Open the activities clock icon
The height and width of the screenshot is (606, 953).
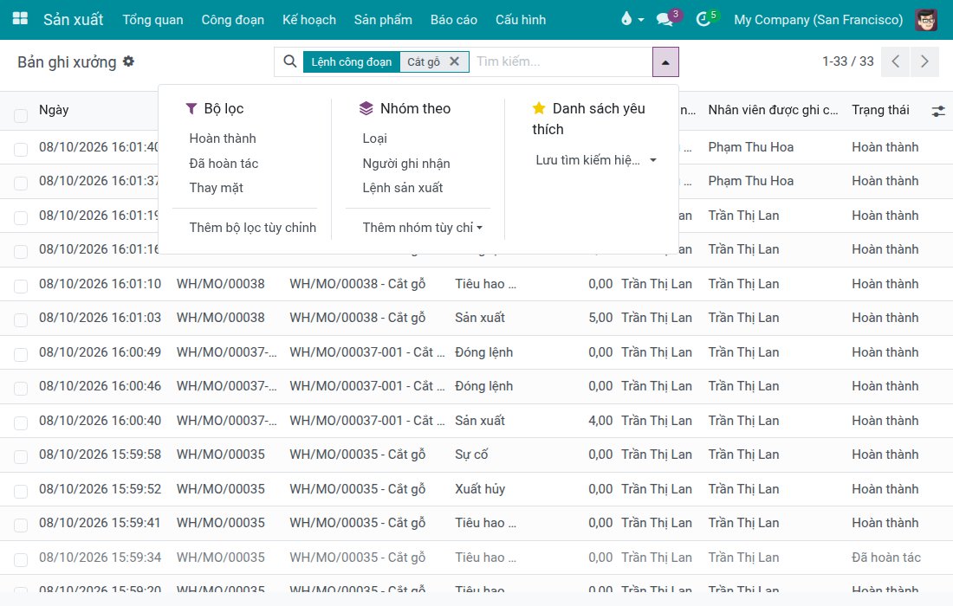tap(703, 19)
